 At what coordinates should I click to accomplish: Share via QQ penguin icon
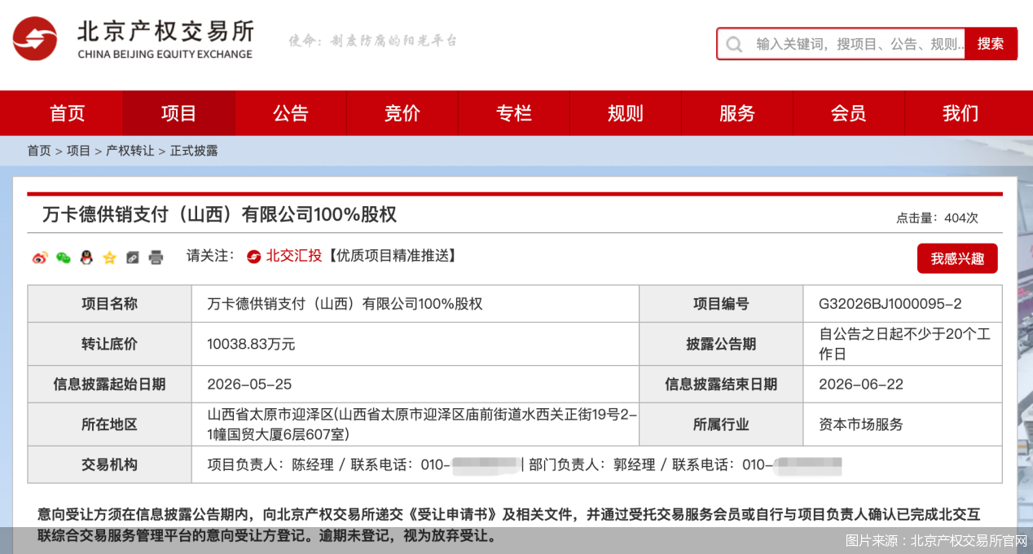click(86, 257)
